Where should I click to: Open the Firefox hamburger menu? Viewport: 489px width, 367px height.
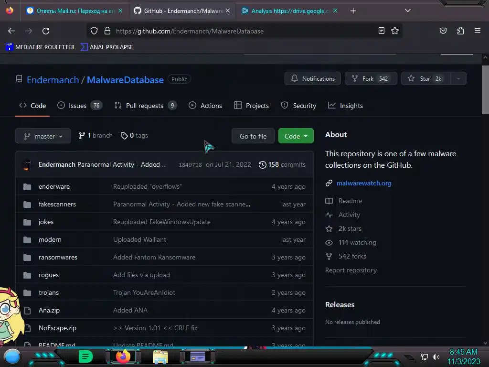478,31
